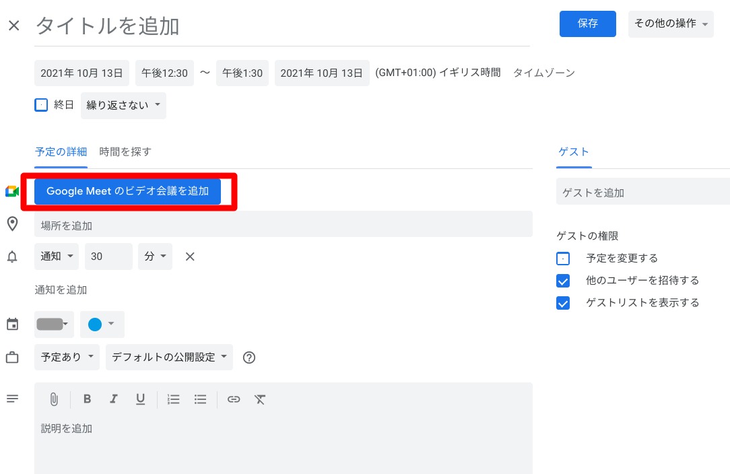Enable the 終日 (all-day) checkbox
Image resolution: width=730 pixels, height=474 pixels.
coord(40,104)
